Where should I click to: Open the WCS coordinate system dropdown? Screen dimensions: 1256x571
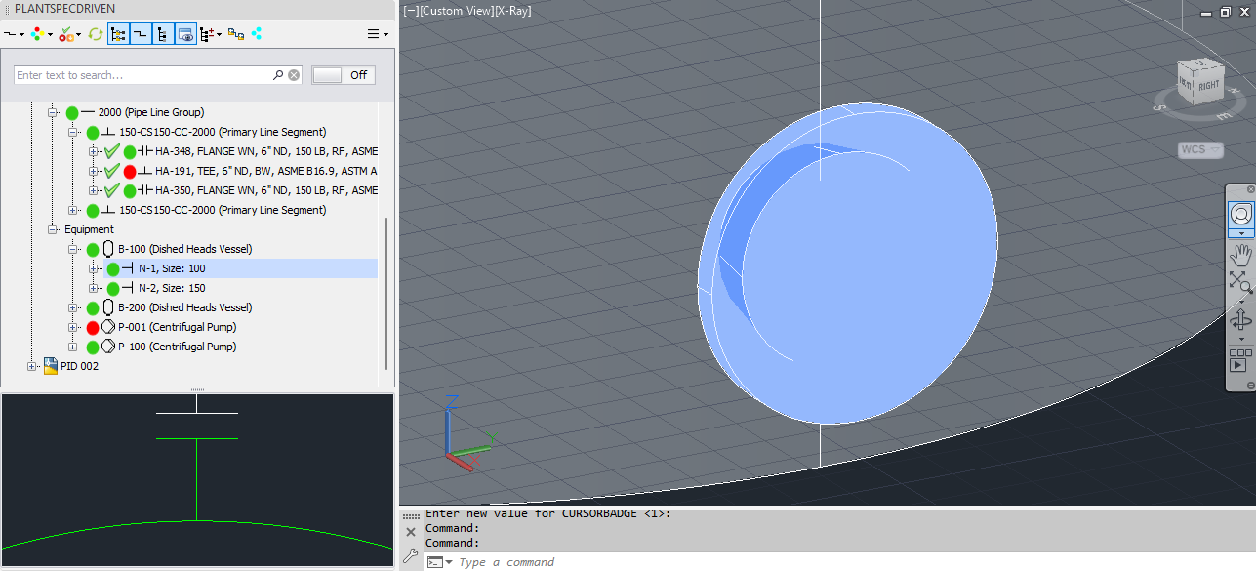pyautogui.click(x=1199, y=149)
